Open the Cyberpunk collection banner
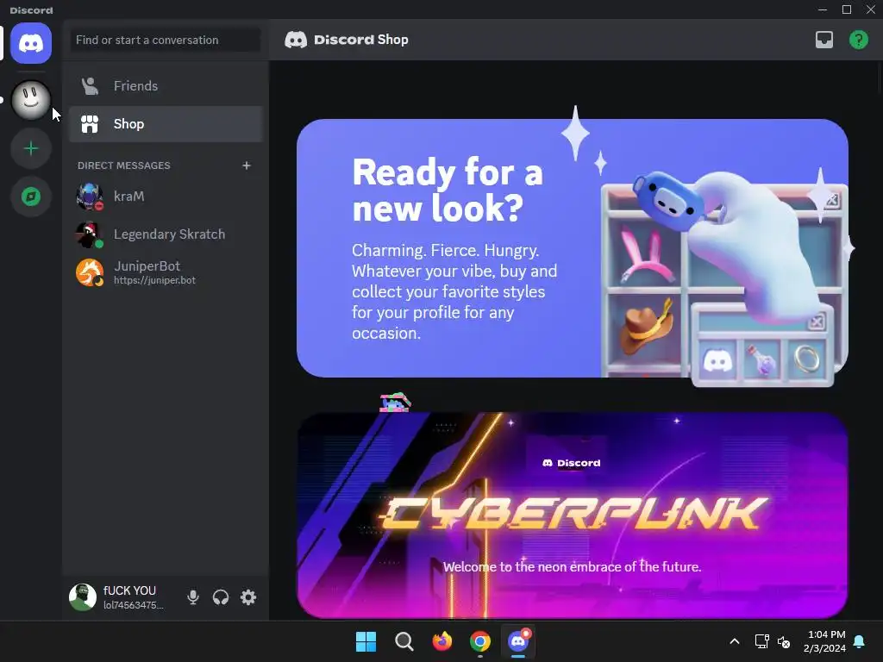Image resolution: width=883 pixels, height=662 pixels. coord(573,515)
